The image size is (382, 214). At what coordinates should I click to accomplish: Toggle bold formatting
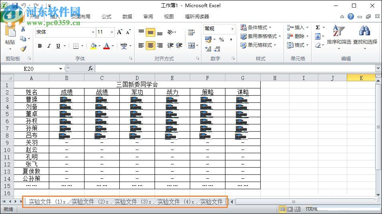click(x=40, y=46)
